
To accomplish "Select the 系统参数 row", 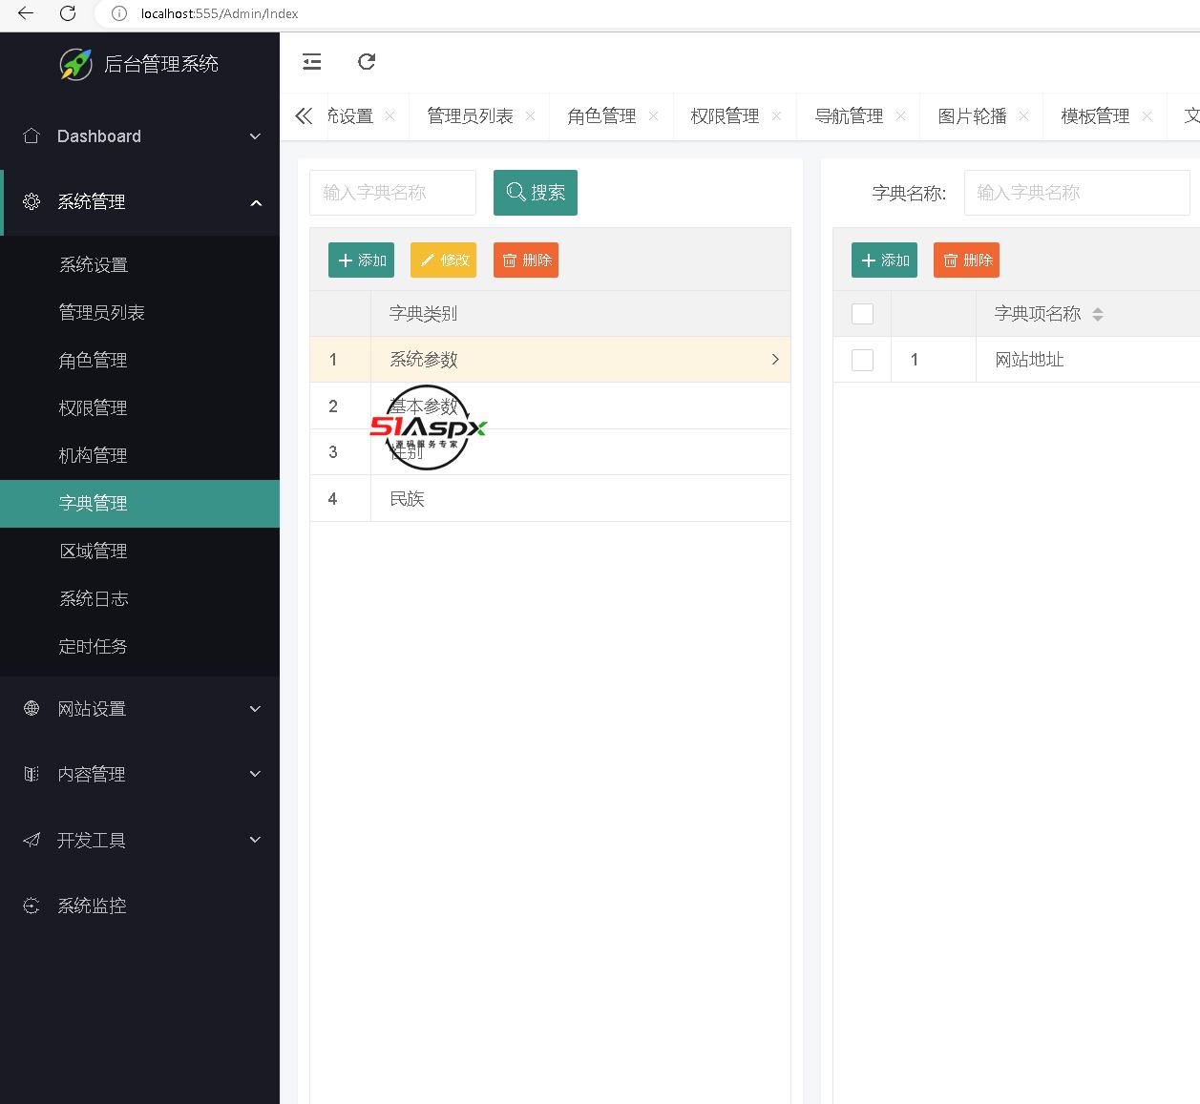I will [x=550, y=360].
